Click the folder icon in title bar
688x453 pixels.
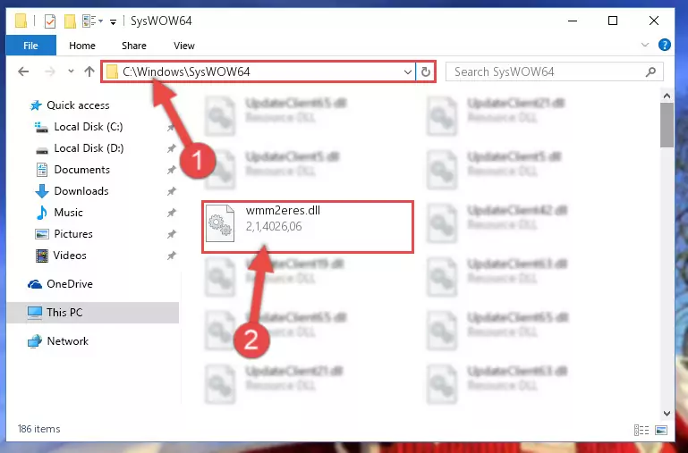pyautogui.click(x=21, y=21)
